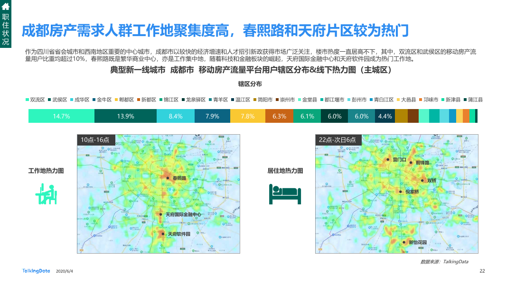This screenshot has height=284, width=506.
Task: Click the 倪家桥 marker on the residence heatmap
Action: click(400, 191)
